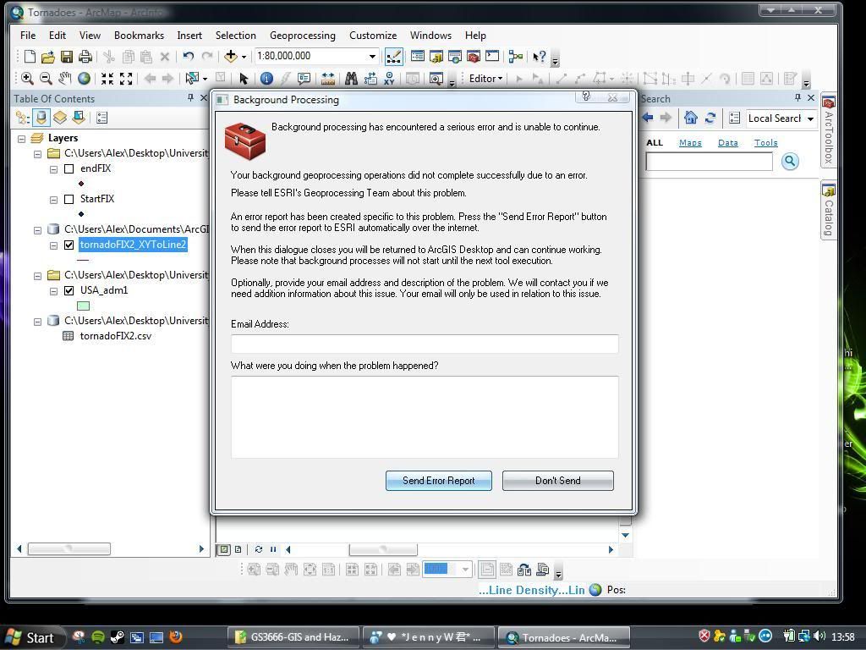This screenshot has height=650, width=866.
Task: Click the Send Error Report button
Action: (439, 481)
